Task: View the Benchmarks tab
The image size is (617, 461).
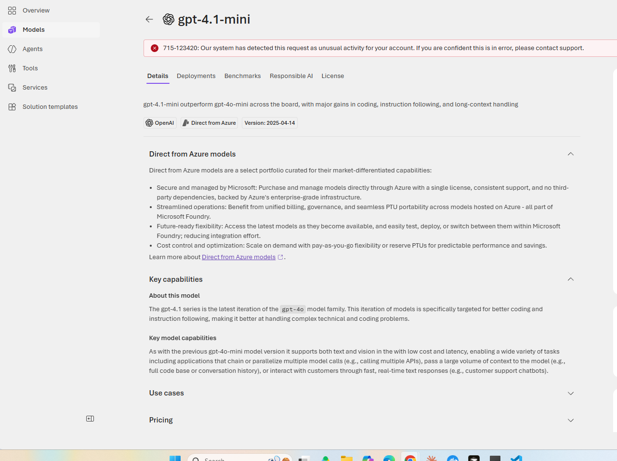Action: [x=243, y=76]
